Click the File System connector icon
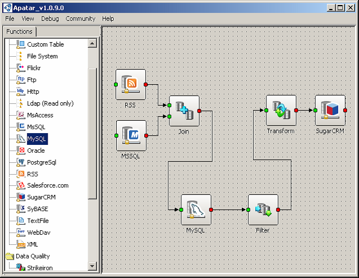Image resolution: width=359 pixels, height=278 pixels. click(21, 56)
